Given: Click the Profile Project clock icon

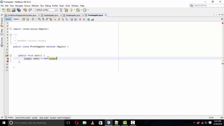Looking at the screenshot, I should (85, 10).
